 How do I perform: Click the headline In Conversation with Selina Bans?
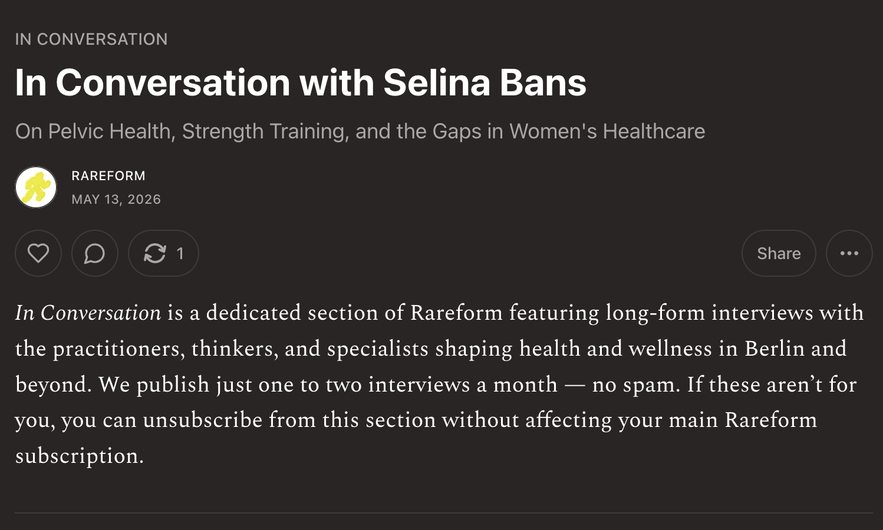[301, 82]
